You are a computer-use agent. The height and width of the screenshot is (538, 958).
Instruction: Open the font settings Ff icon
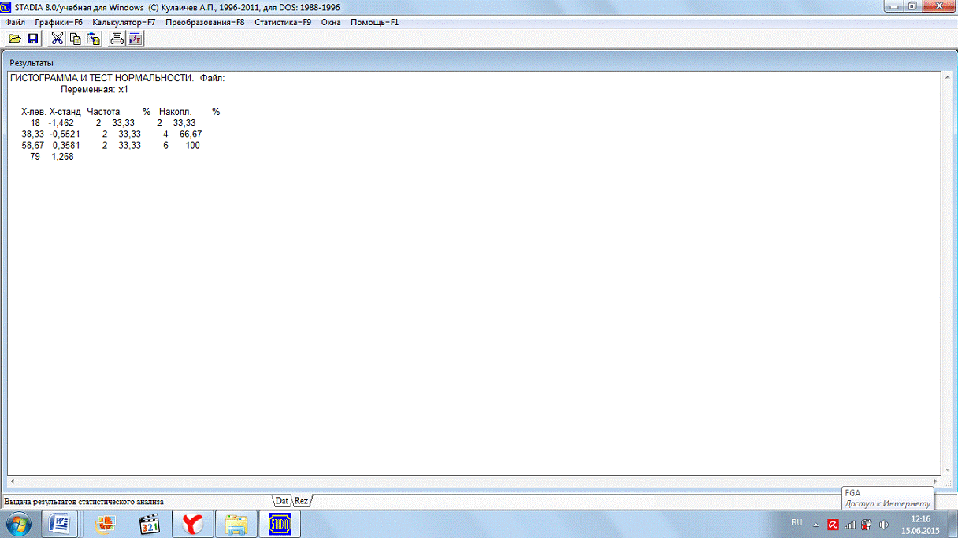point(135,39)
